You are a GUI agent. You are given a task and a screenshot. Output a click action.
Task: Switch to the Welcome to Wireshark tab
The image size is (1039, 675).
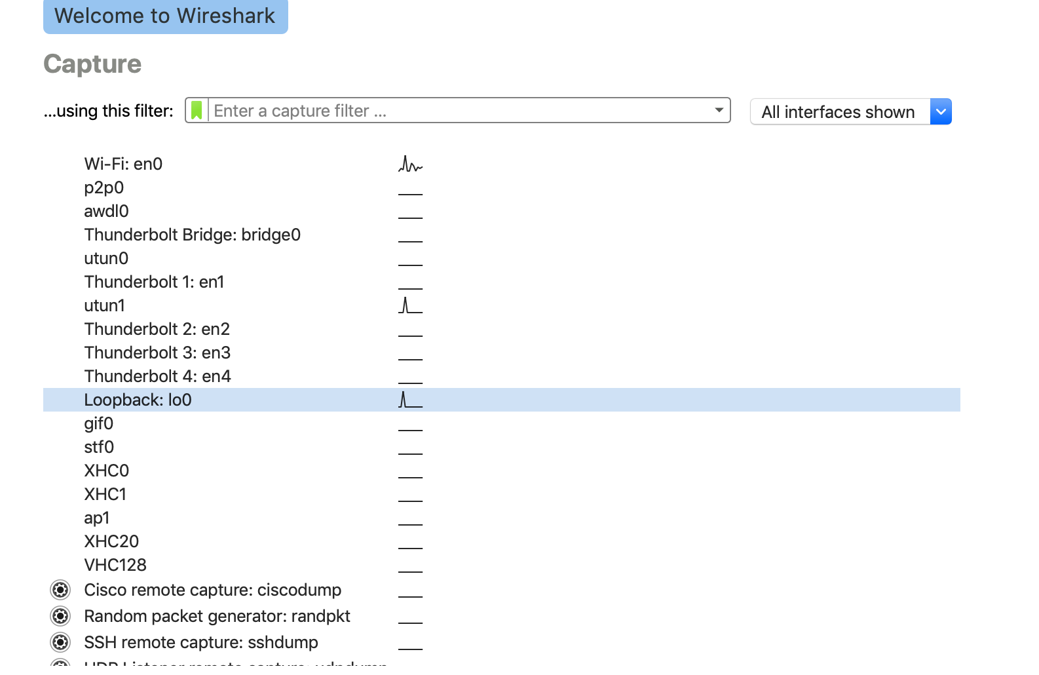(x=165, y=16)
